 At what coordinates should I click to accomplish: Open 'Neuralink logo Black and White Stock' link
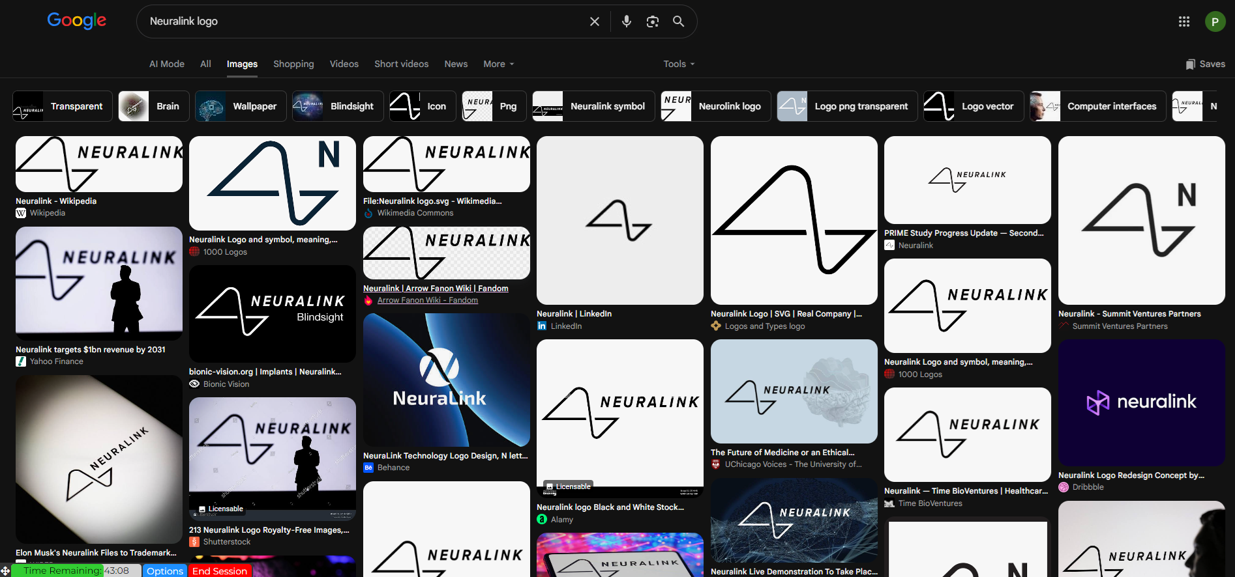click(610, 507)
